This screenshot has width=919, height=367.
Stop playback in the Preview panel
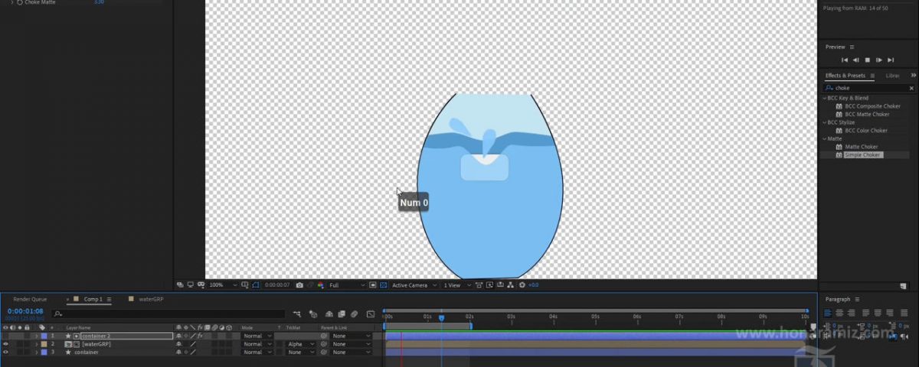point(868,60)
